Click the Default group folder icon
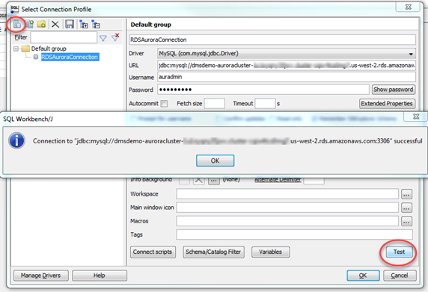Image resolution: width=428 pixels, height=292 pixels. pyautogui.click(x=25, y=49)
